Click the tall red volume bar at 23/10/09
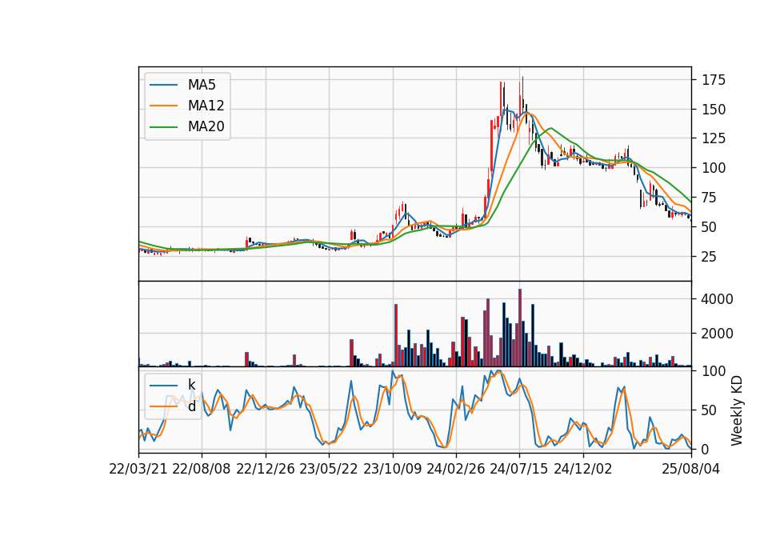This screenshot has width=768, height=552. point(396,335)
